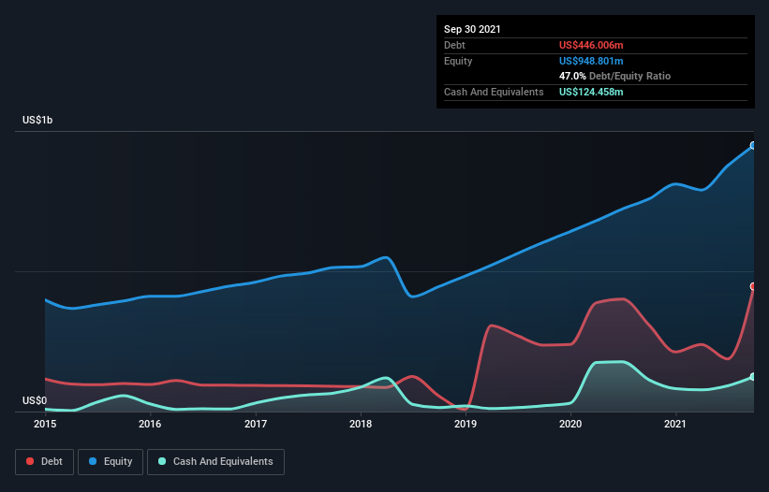Image resolution: width=769 pixels, height=492 pixels.
Task: Click the US$124.458m cash value
Action: tap(591, 92)
